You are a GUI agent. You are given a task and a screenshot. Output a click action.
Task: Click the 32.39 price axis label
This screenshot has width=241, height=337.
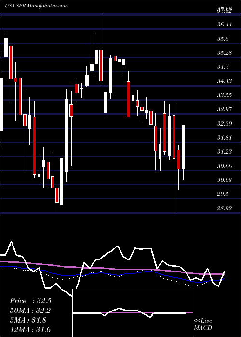pos(224,124)
